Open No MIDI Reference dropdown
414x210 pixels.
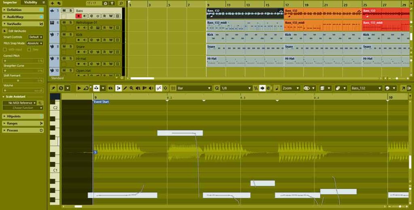coord(20,103)
